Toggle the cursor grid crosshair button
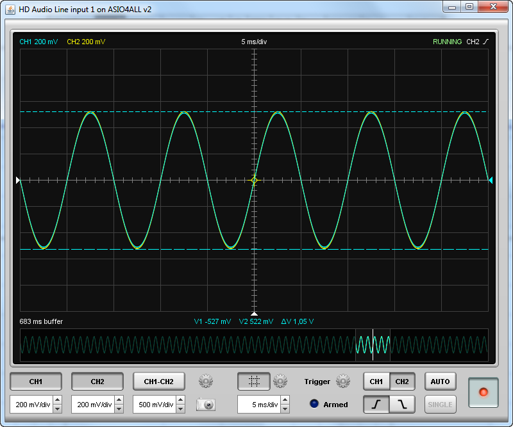The height and width of the screenshot is (427, 513). tap(254, 382)
